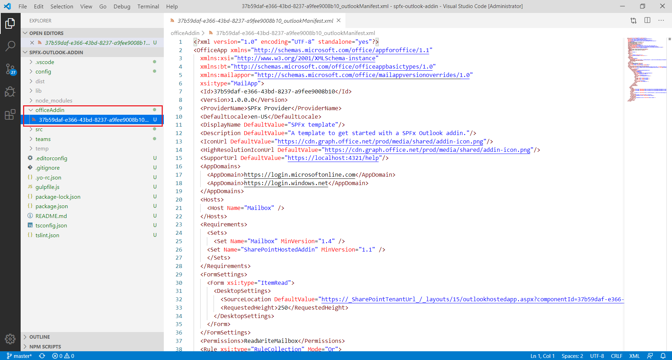672x360 pixels.
Task: Open package.json in the explorer
Action: coord(51,206)
